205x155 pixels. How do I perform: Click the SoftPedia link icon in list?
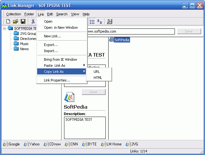click(x=111, y=40)
